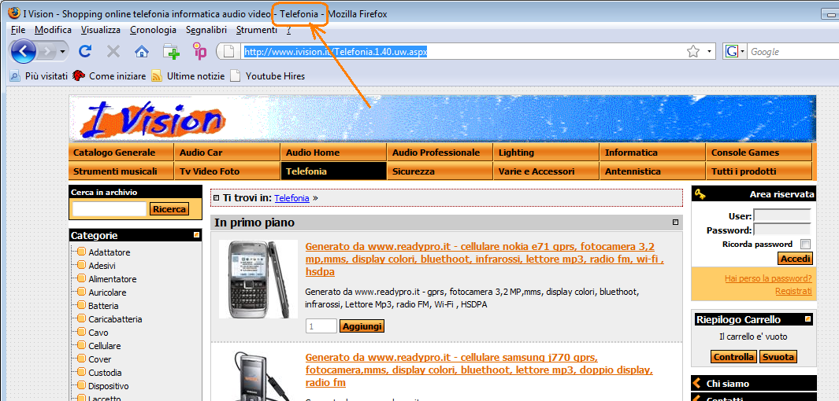Tick the Ricorda password checkbox
This screenshot has width=839, height=401.
click(x=805, y=244)
